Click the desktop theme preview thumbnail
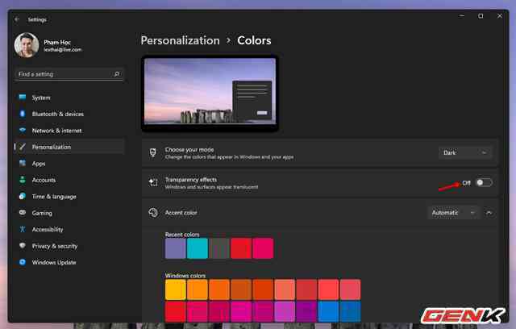516x329 pixels. pos(210,93)
